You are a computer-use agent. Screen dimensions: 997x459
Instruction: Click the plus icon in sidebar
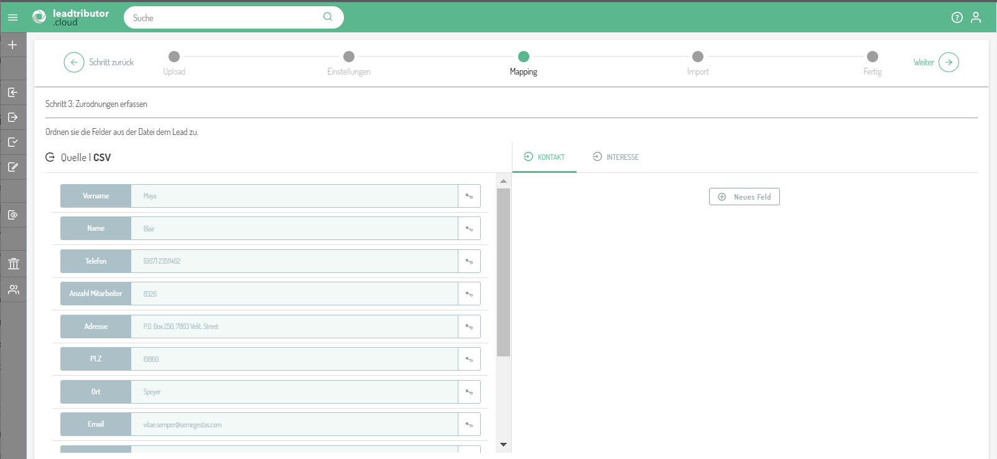tap(12, 45)
